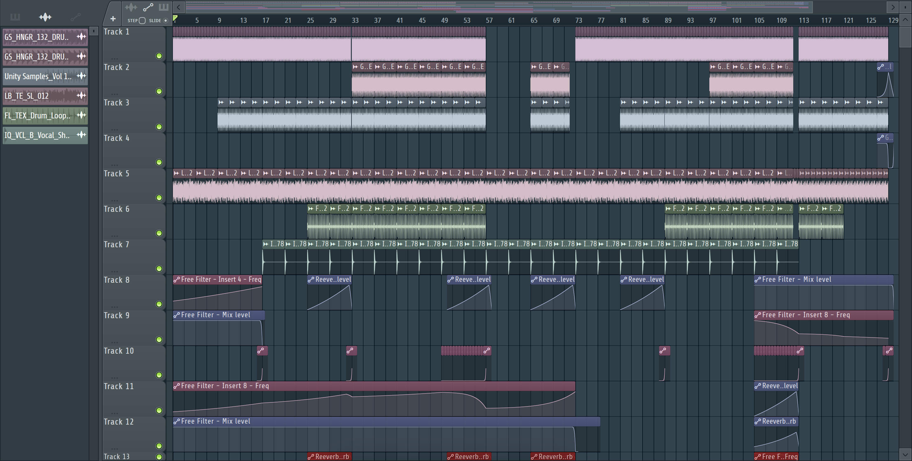This screenshot has height=461, width=912.
Task: Click the Track 10 automation icon near bar 16
Action: (x=261, y=350)
